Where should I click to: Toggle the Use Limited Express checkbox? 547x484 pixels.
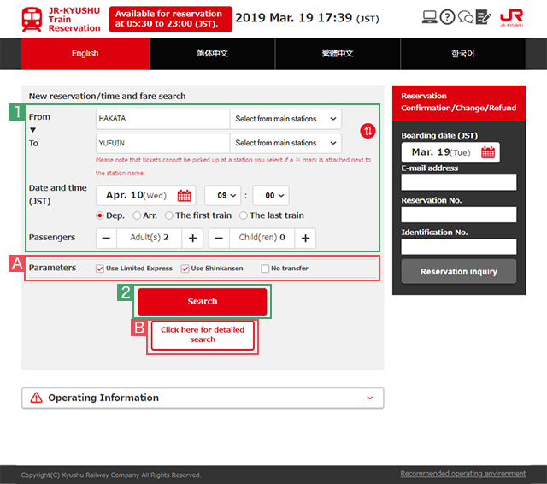(101, 269)
